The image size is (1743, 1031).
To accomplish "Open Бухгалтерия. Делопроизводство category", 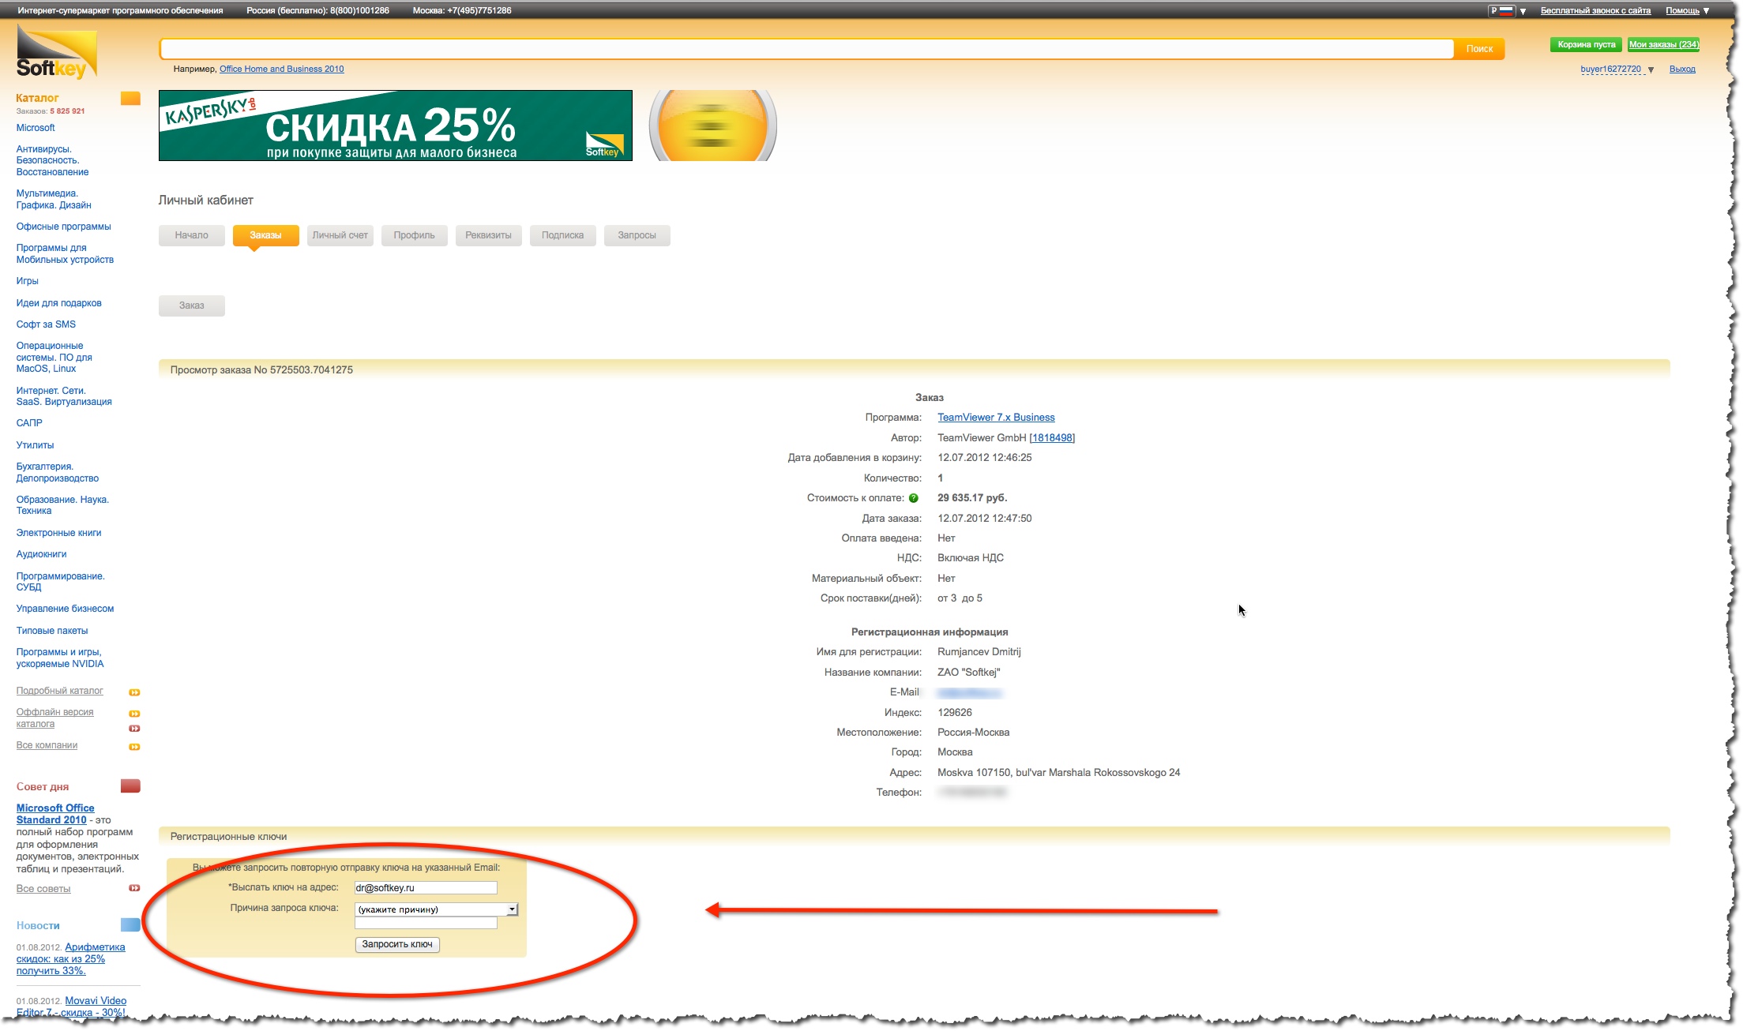I will click(57, 472).
